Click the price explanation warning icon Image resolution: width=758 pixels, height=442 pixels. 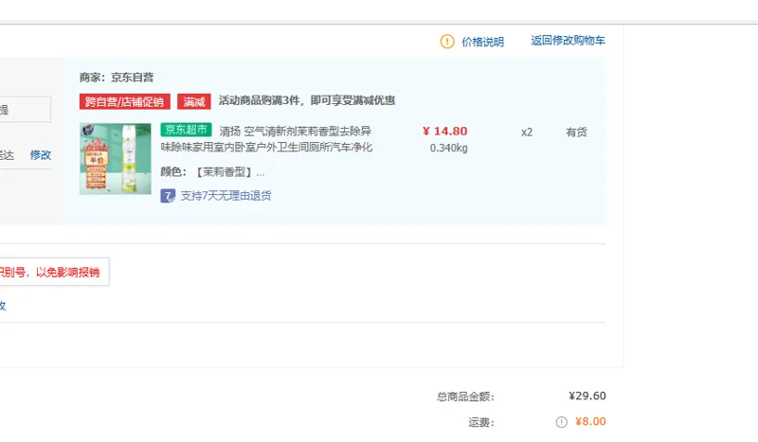447,42
